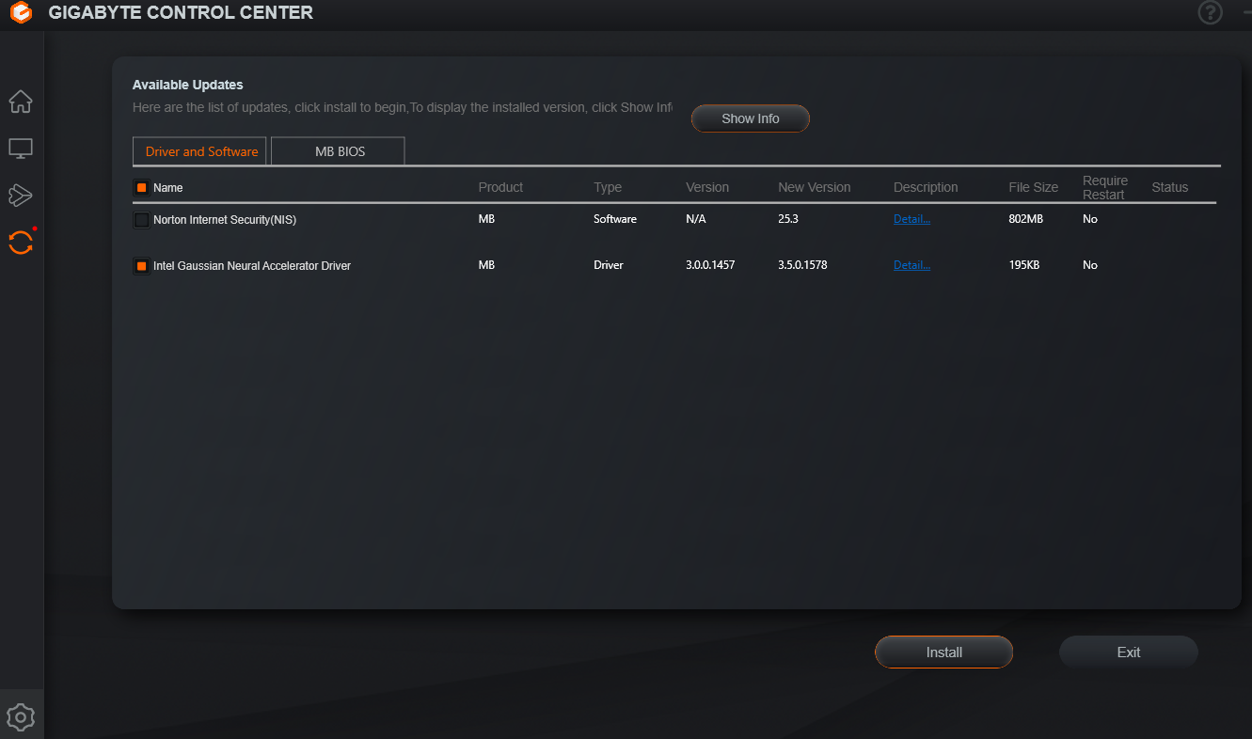Click the Exit button
Viewport: 1252px width, 739px height.
coord(1128,653)
